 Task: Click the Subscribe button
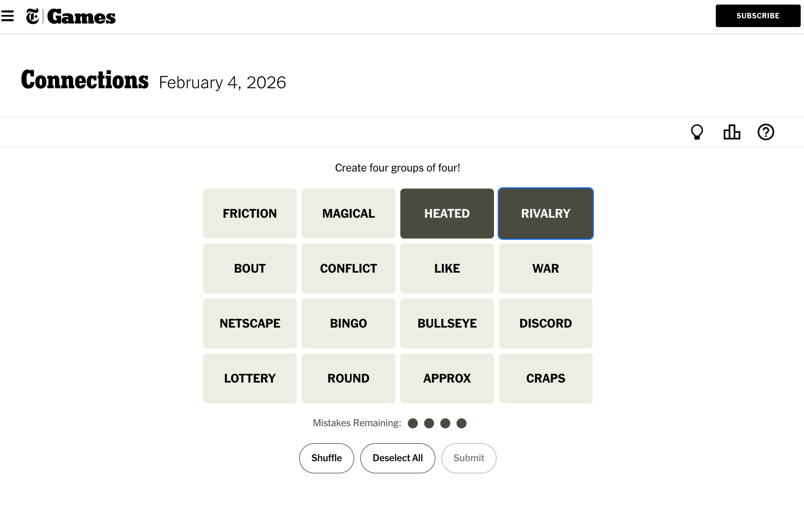point(757,16)
